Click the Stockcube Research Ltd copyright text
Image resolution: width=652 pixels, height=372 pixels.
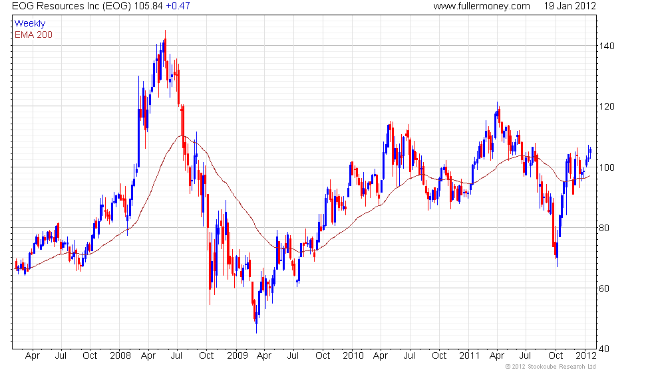click(x=551, y=367)
